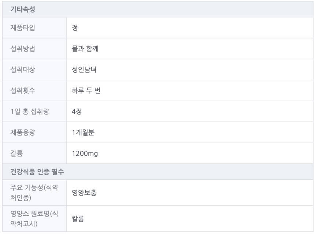Click the 섭취방법 label cell
The image size is (315, 234).
coord(23,49)
